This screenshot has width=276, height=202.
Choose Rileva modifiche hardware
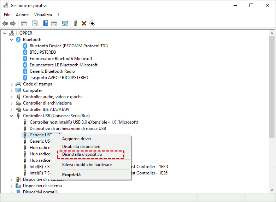(x=91, y=165)
